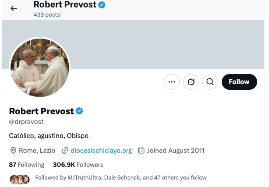Open the circular profile avatar photo

pyautogui.click(x=39, y=67)
